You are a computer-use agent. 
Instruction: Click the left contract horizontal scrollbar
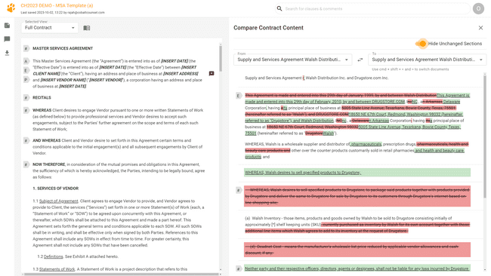pos(122,274)
